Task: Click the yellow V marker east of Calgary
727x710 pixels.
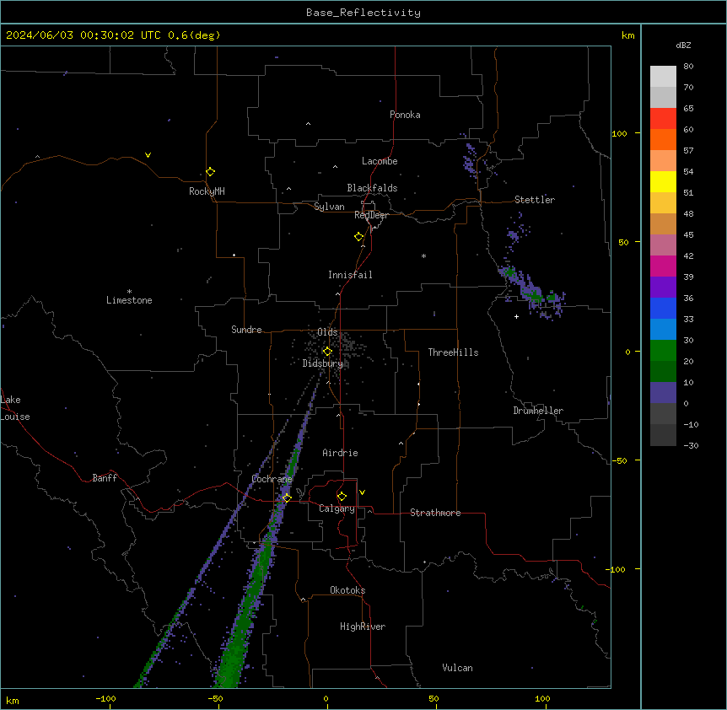Action: click(x=362, y=492)
